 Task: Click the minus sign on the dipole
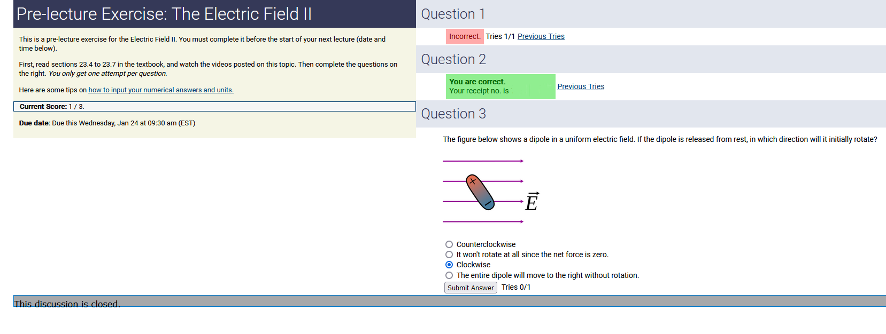point(488,203)
